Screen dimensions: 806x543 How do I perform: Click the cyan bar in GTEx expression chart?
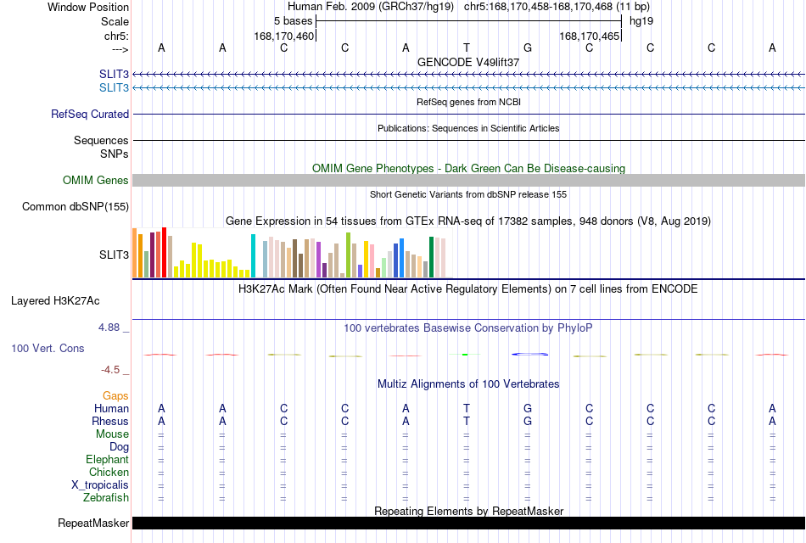[x=253, y=256]
